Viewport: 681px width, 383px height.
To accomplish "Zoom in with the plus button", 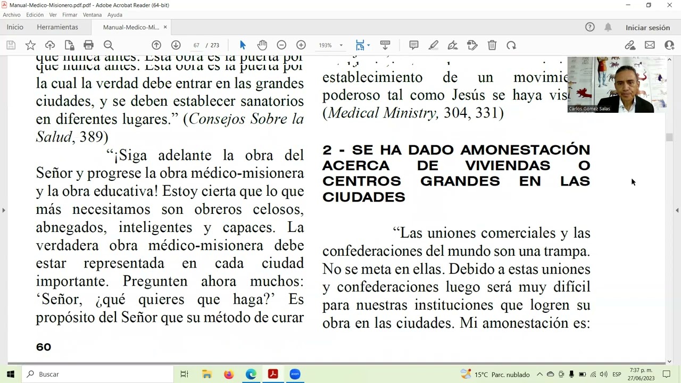I will tap(301, 45).
